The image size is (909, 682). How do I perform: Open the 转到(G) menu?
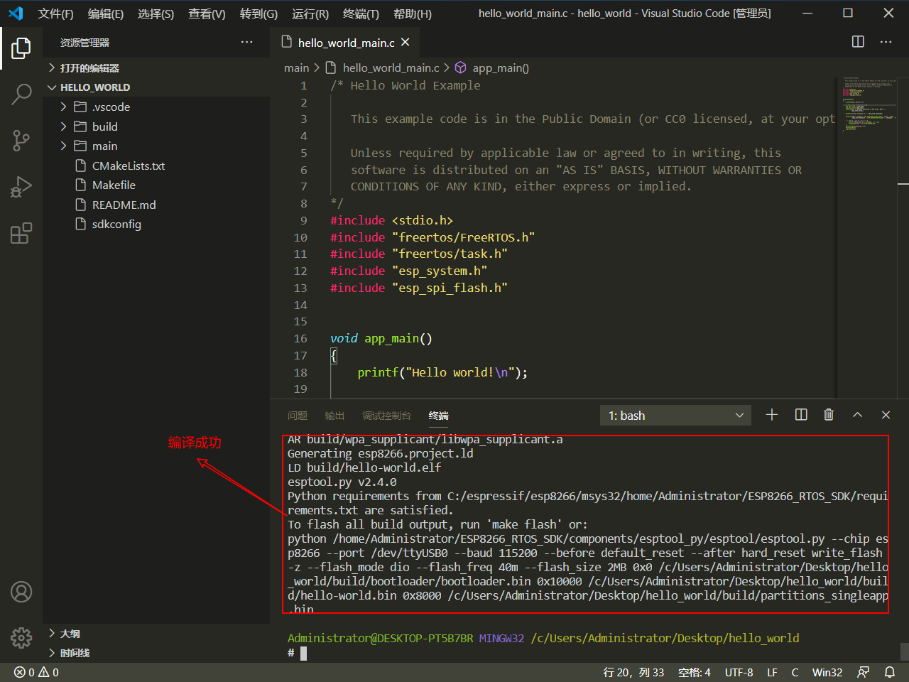coord(258,13)
